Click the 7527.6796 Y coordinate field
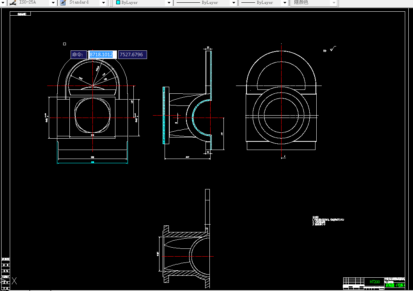 pos(133,55)
